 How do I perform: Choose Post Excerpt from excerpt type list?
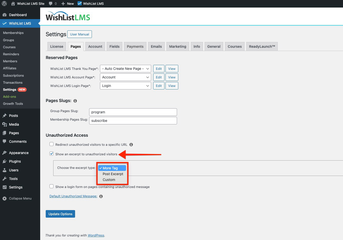(113, 174)
